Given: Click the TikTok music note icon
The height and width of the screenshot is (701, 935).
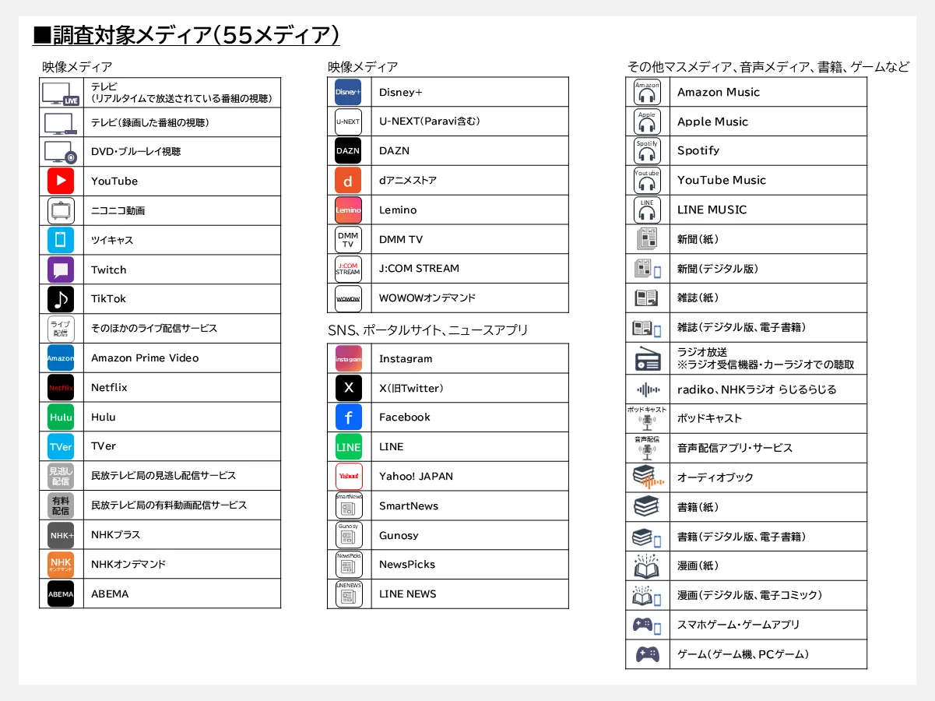Looking at the screenshot, I should [x=61, y=298].
